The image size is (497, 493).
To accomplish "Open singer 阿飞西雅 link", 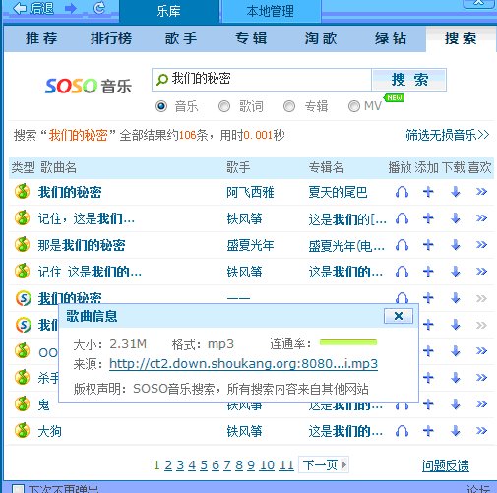I will click(250, 192).
